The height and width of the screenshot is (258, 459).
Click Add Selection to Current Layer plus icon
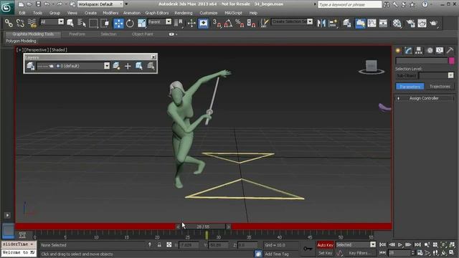point(128,66)
